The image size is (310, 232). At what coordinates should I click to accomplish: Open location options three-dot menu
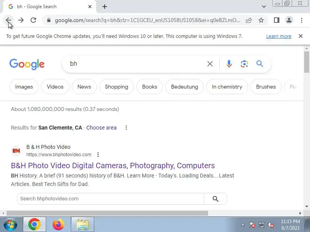tap(126, 128)
